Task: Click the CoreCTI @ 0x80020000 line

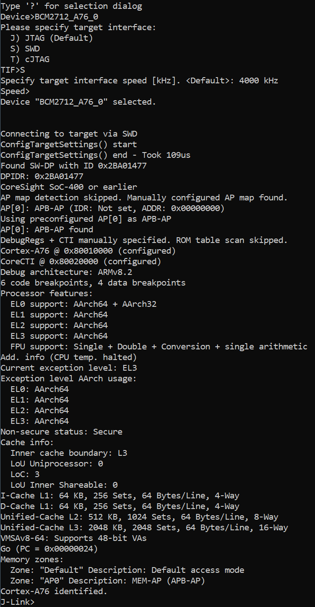Action: (x=81, y=262)
